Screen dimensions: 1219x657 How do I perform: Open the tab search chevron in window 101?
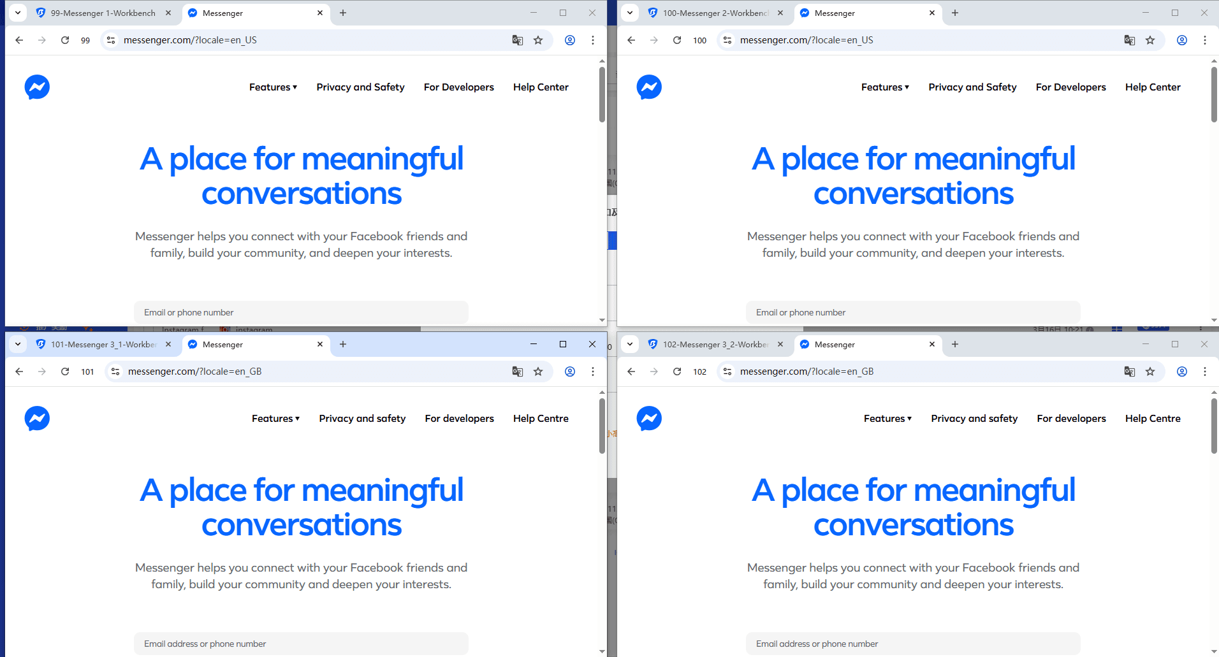pyautogui.click(x=18, y=344)
